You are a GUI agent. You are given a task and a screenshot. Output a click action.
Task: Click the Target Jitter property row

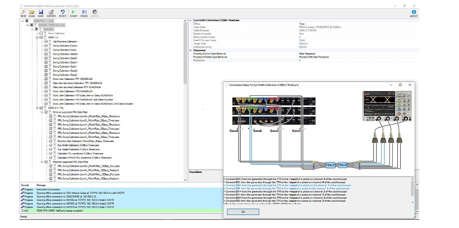coord(304,44)
